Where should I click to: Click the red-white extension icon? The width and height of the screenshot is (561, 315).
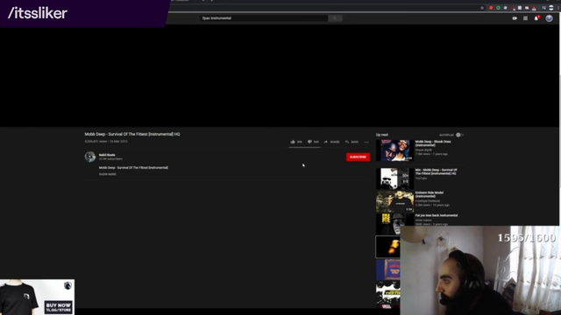534,8
